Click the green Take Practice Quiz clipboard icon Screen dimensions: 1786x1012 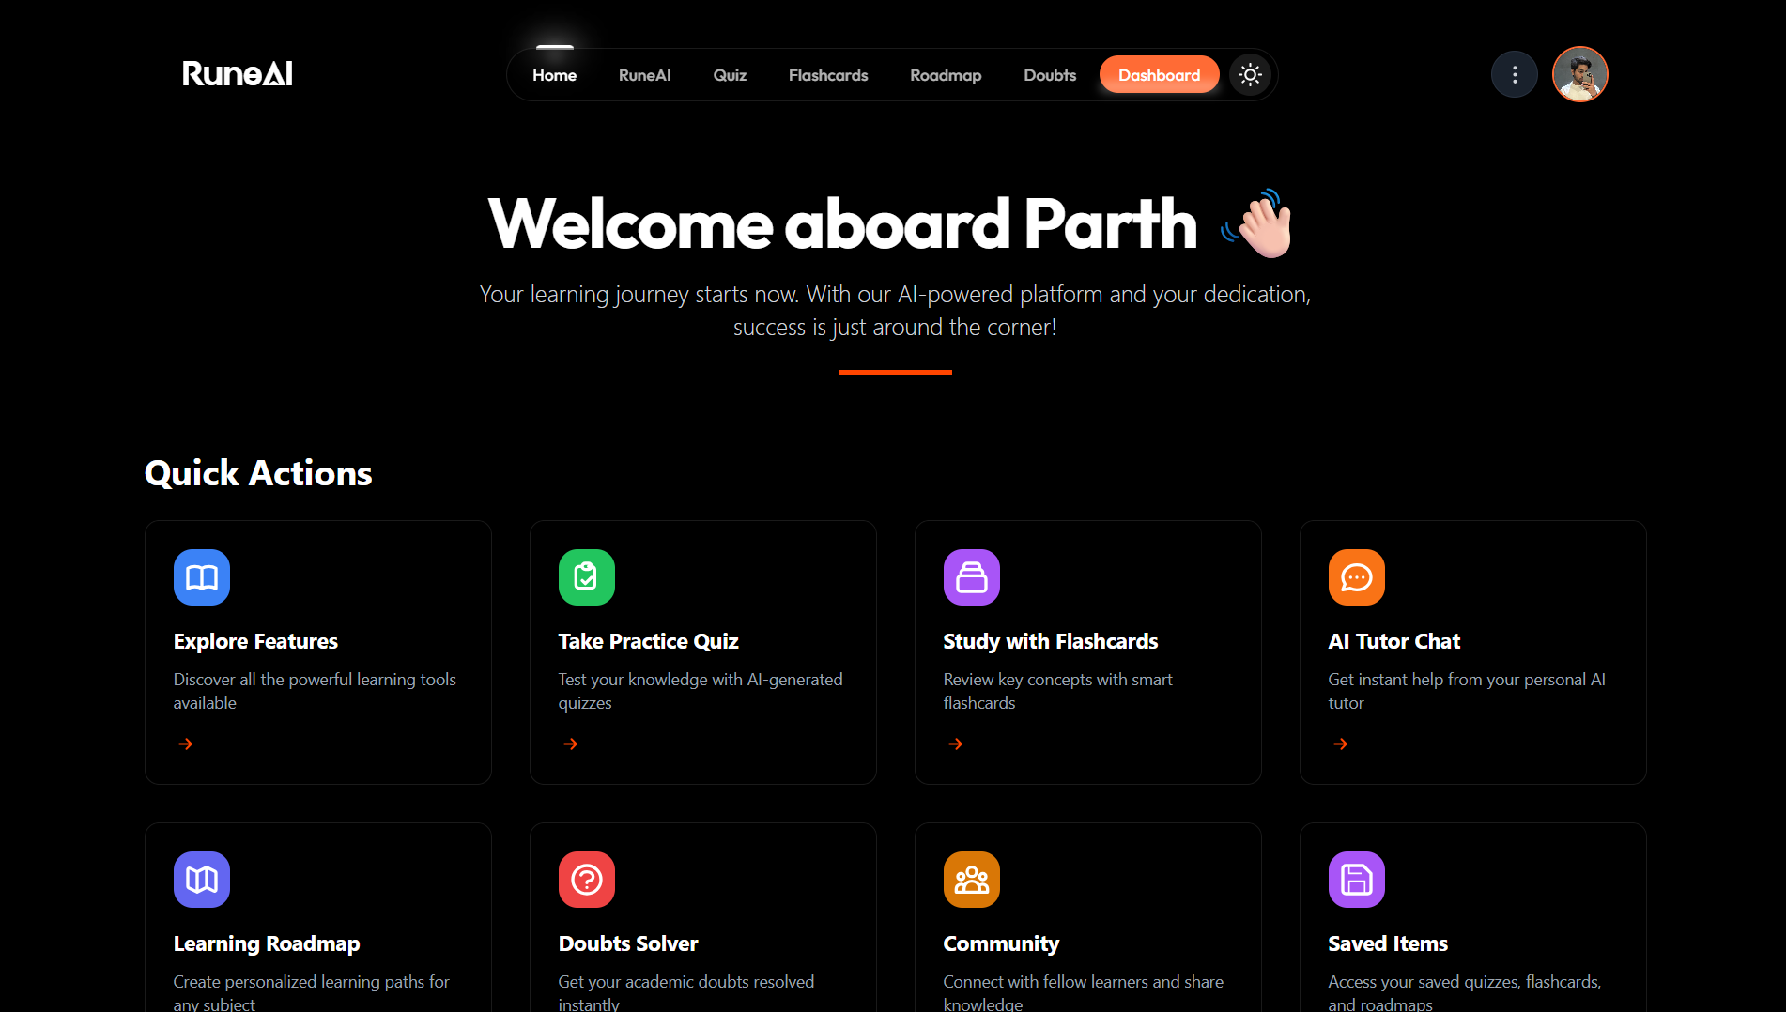586,577
